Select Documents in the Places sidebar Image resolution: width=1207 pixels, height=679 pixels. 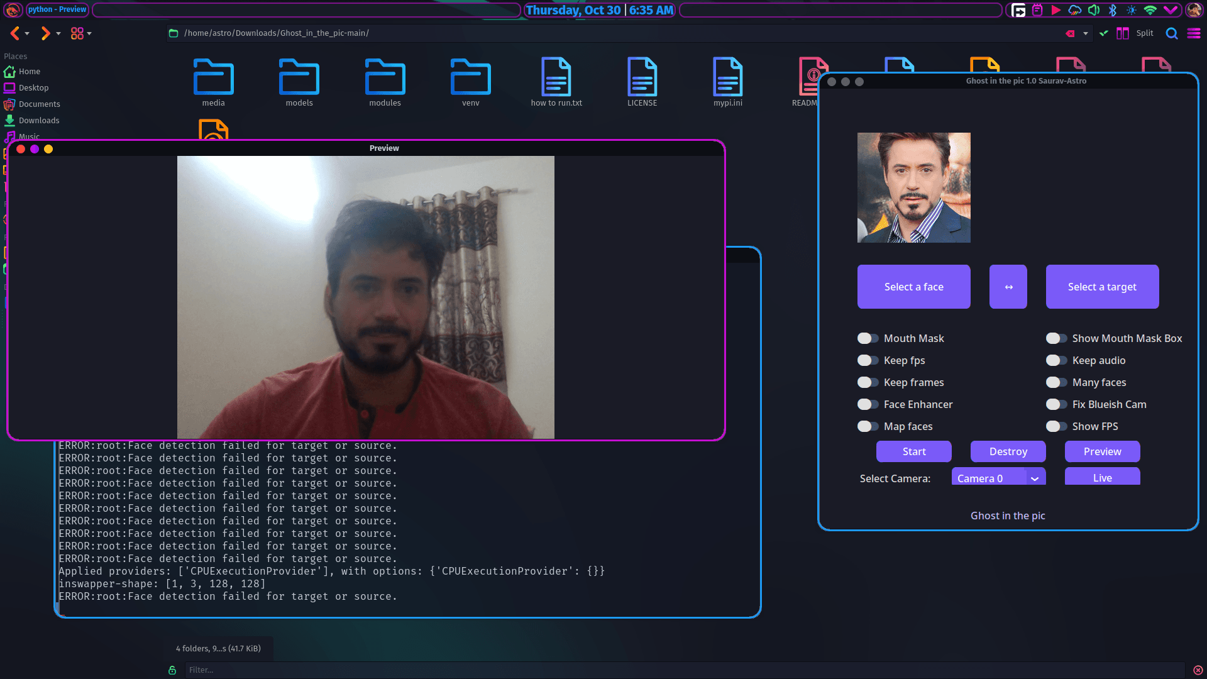pos(39,104)
